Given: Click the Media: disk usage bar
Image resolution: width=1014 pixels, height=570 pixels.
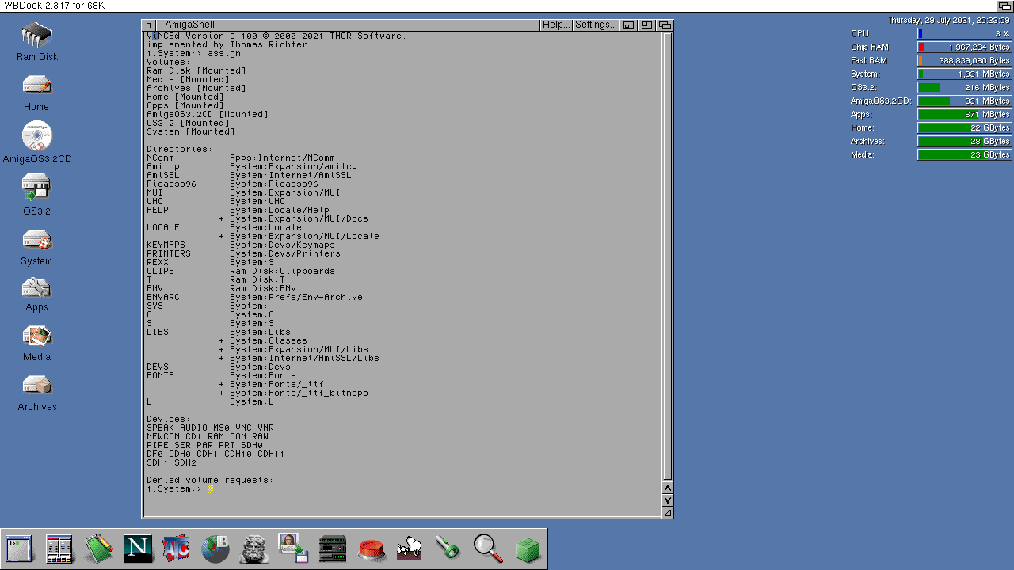Looking at the screenshot, I should [964, 154].
